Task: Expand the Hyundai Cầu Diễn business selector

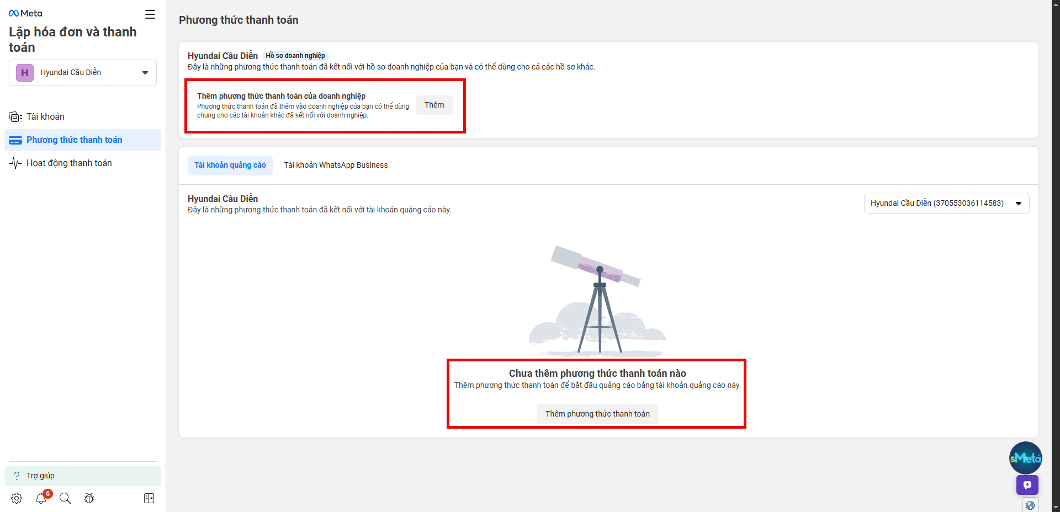Action: (83, 73)
